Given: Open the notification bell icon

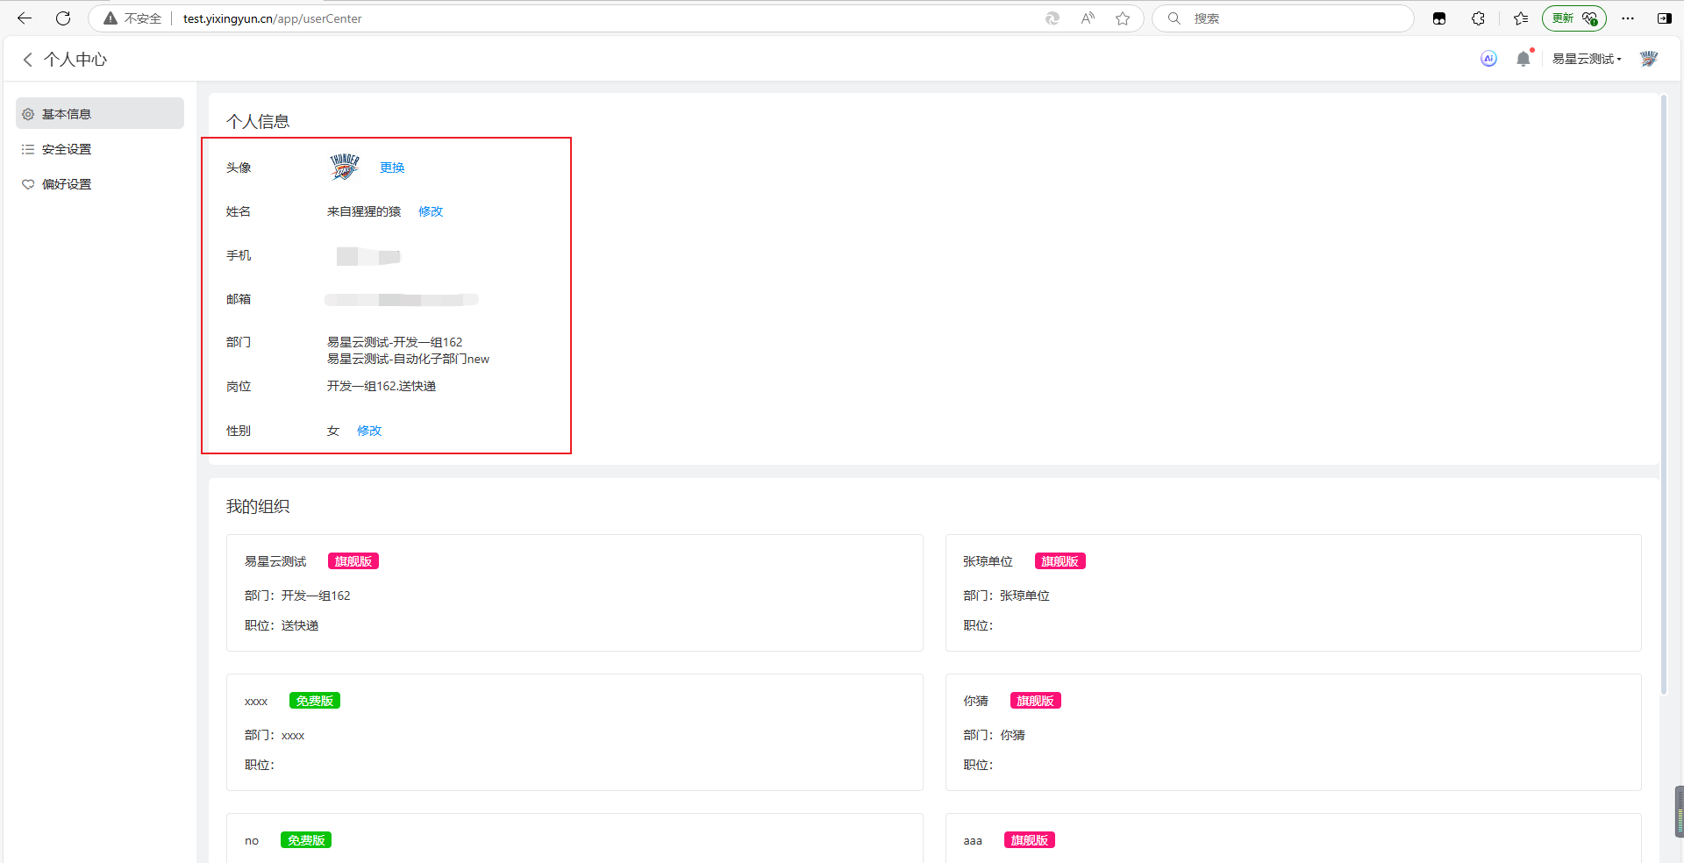Looking at the screenshot, I should (1523, 59).
